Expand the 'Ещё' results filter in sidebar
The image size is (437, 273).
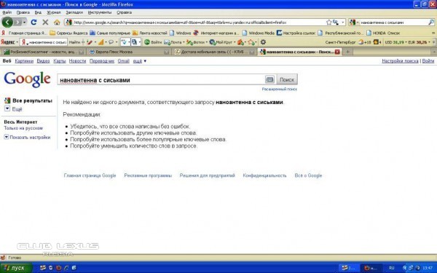pos(13,109)
